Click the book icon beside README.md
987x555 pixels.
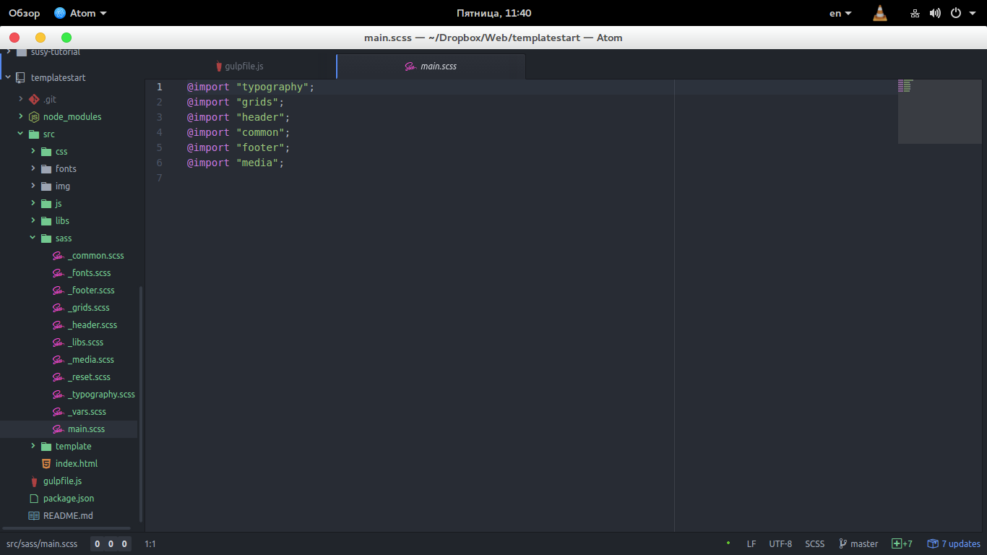[33, 516]
